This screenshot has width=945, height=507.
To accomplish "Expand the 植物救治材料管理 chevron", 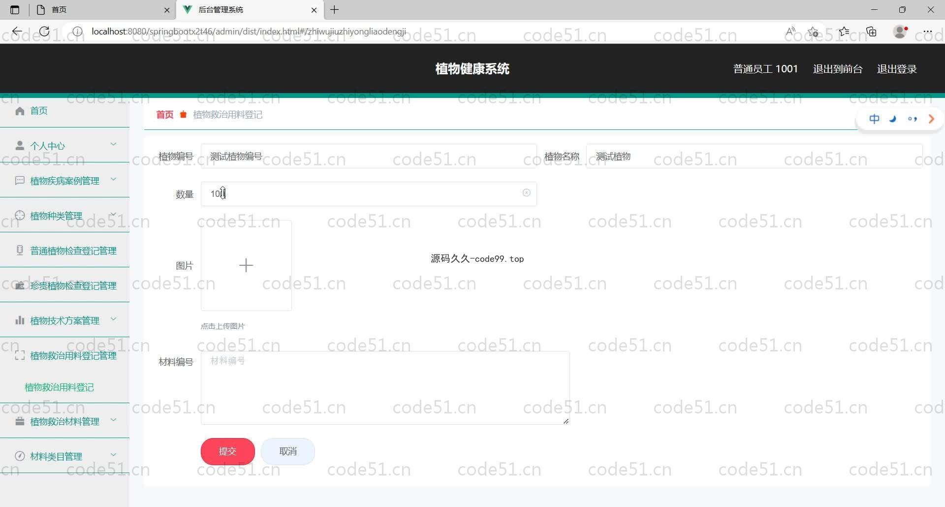I will point(114,420).
